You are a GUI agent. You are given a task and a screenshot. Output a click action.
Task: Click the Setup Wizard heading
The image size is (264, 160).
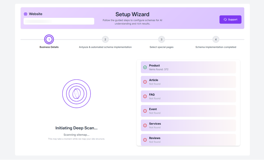pyautogui.click(x=132, y=15)
